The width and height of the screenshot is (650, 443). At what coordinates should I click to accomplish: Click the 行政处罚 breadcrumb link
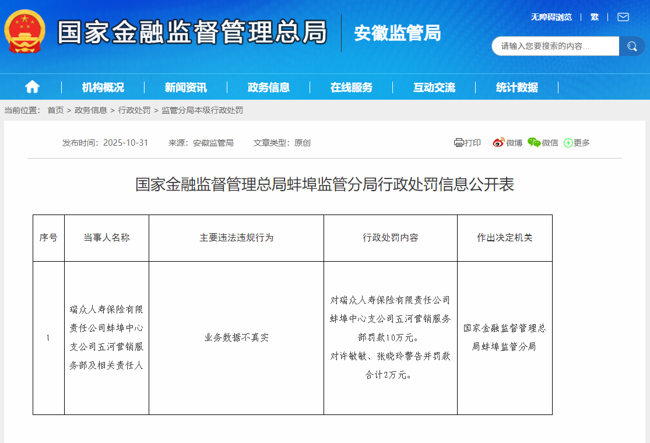pyautogui.click(x=134, y=110)
